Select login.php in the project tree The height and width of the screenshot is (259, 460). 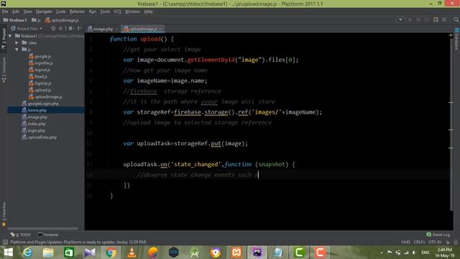[34, 131]
